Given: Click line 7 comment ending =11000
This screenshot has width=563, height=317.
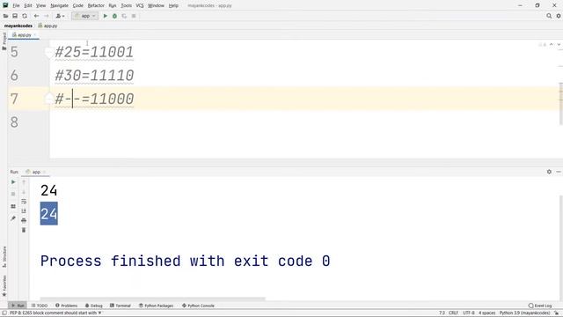Looking at the screenshot, I should pyautogui.click(x=108, y=99).
